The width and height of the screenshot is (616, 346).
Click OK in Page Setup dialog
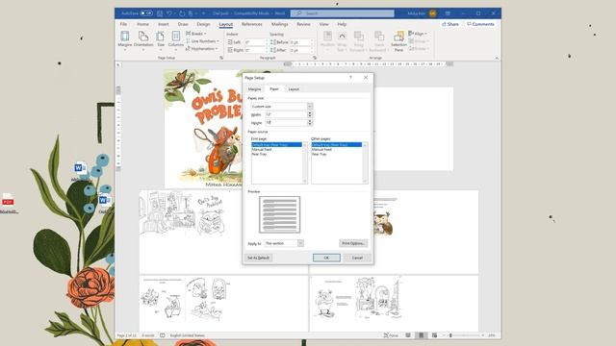tap(326, 258)
